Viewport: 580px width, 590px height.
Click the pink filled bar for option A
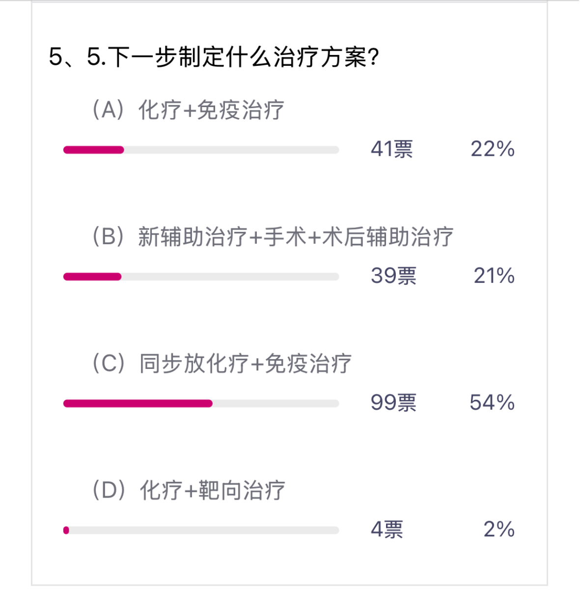tap(94, 150)
